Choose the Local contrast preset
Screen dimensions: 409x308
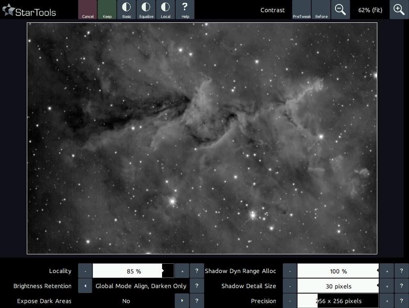coord(166,10)
